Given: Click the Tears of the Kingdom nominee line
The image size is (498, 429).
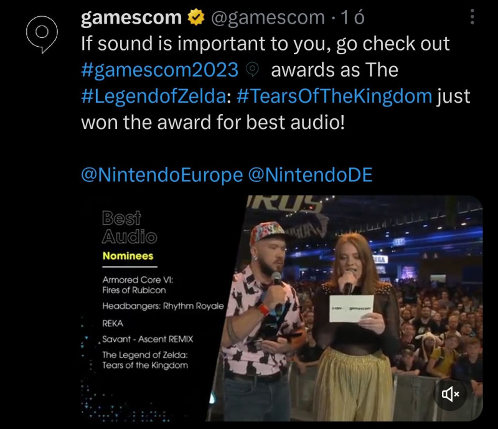Looking at the screenshot, I should click(145, 360).
